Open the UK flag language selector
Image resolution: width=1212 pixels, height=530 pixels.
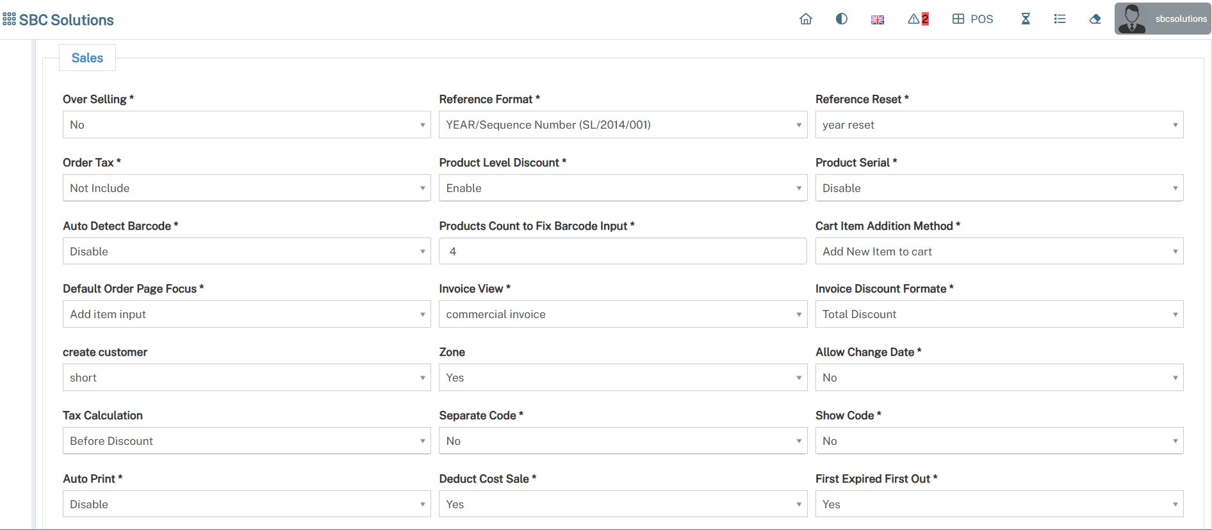(x=878, y=20)
